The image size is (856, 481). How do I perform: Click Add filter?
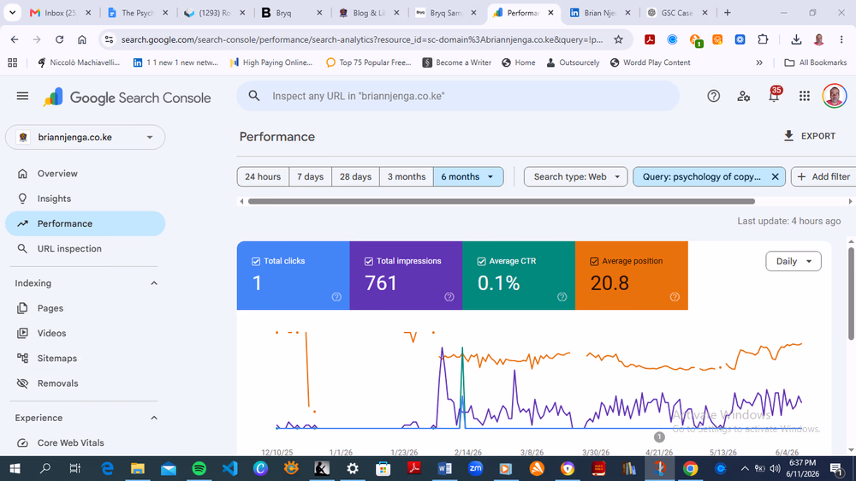coord(823,177)
